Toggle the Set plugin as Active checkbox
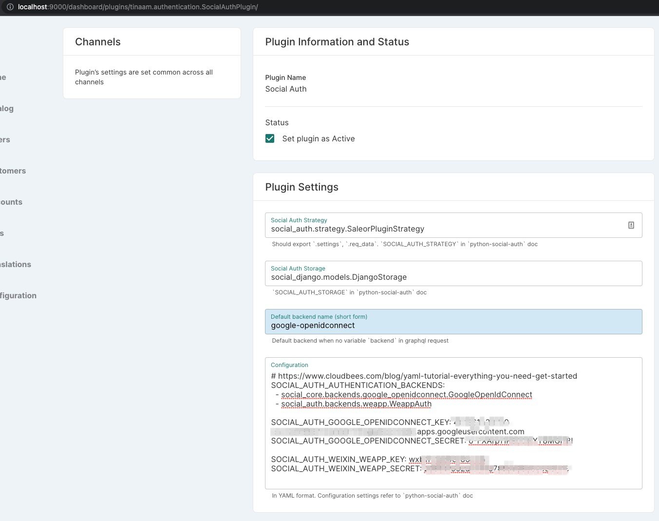 click(270, 138)
